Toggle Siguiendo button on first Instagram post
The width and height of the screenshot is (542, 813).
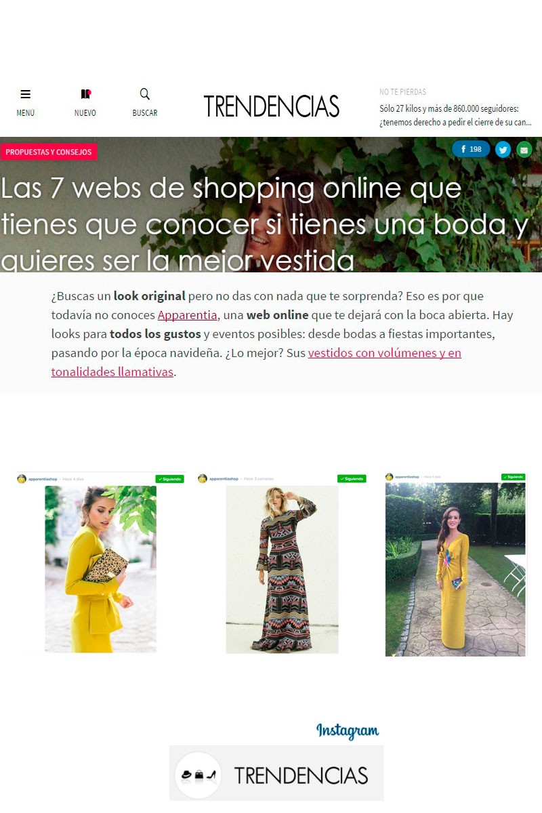coord(169,479)
